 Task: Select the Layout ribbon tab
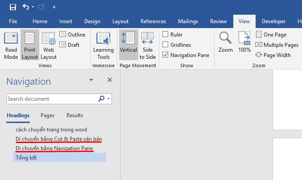120,21
